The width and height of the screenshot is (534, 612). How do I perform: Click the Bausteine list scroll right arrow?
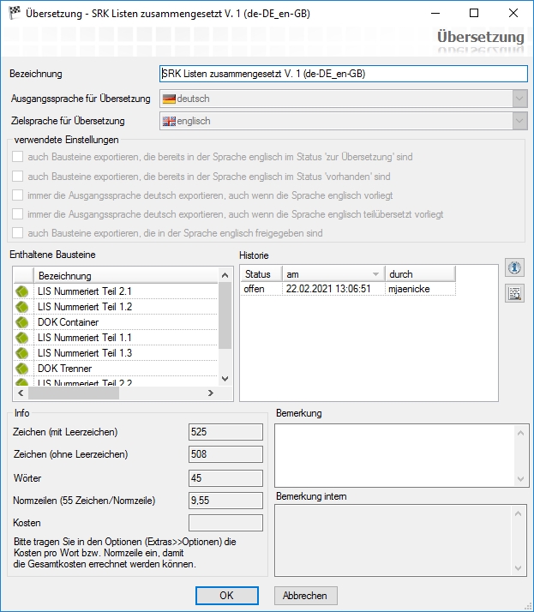point(211,393)
